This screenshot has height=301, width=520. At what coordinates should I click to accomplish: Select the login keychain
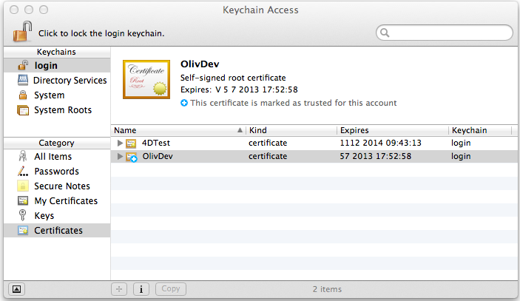click(46, 66)
